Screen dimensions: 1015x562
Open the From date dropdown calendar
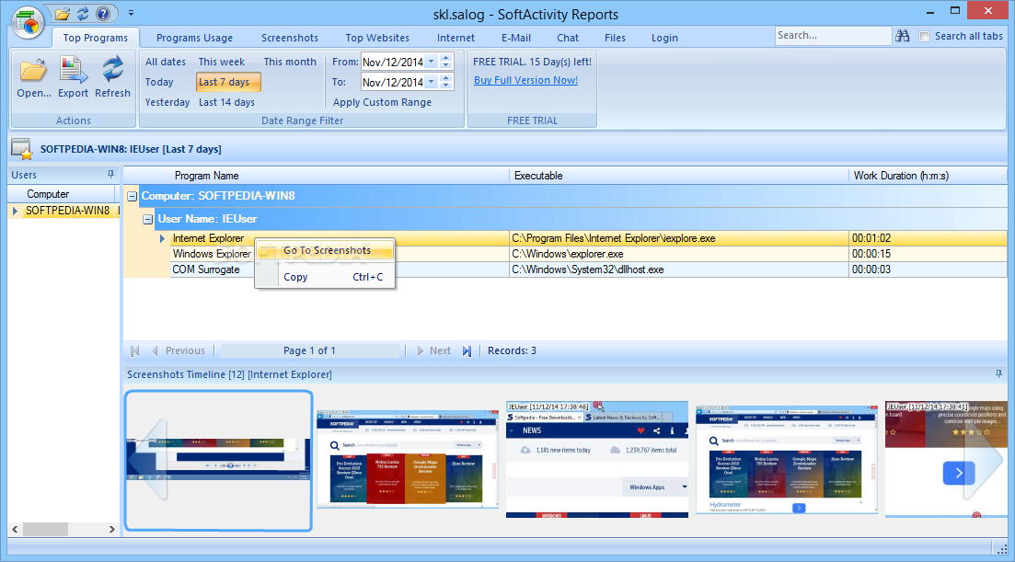[431, 62]
